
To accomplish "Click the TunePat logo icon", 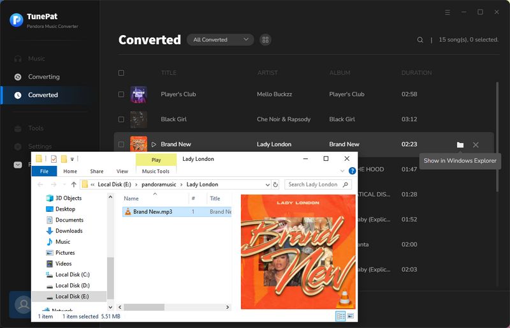I will pyautogui.click(x=17, y=20).
